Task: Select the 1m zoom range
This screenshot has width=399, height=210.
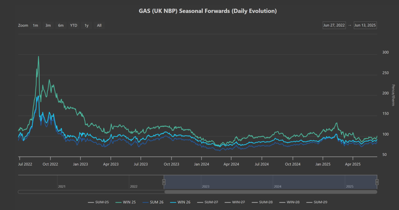Action: (x=35, y=25)
